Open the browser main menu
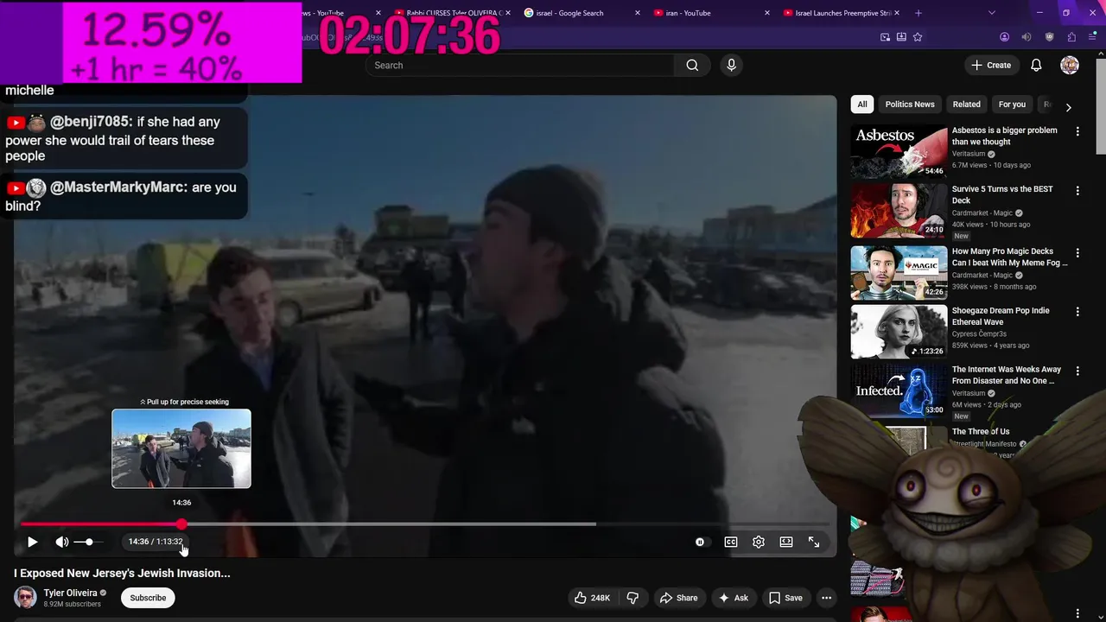The width and height of the screenshot is (1106, 622). point(1093,37)
